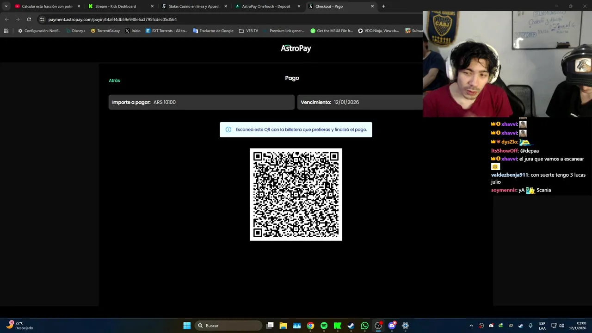Open Discord from the taskbar
Viewport: 592px width, 333px height.
392,326
